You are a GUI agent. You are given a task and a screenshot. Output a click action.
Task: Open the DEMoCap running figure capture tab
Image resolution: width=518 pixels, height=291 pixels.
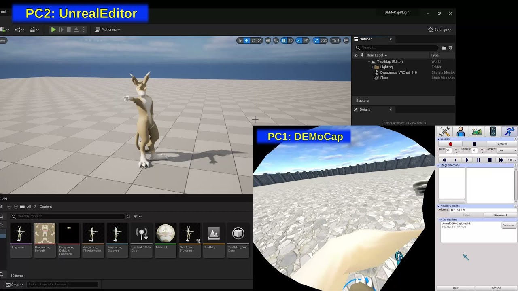pyautogui.click(x=509, y=131)
